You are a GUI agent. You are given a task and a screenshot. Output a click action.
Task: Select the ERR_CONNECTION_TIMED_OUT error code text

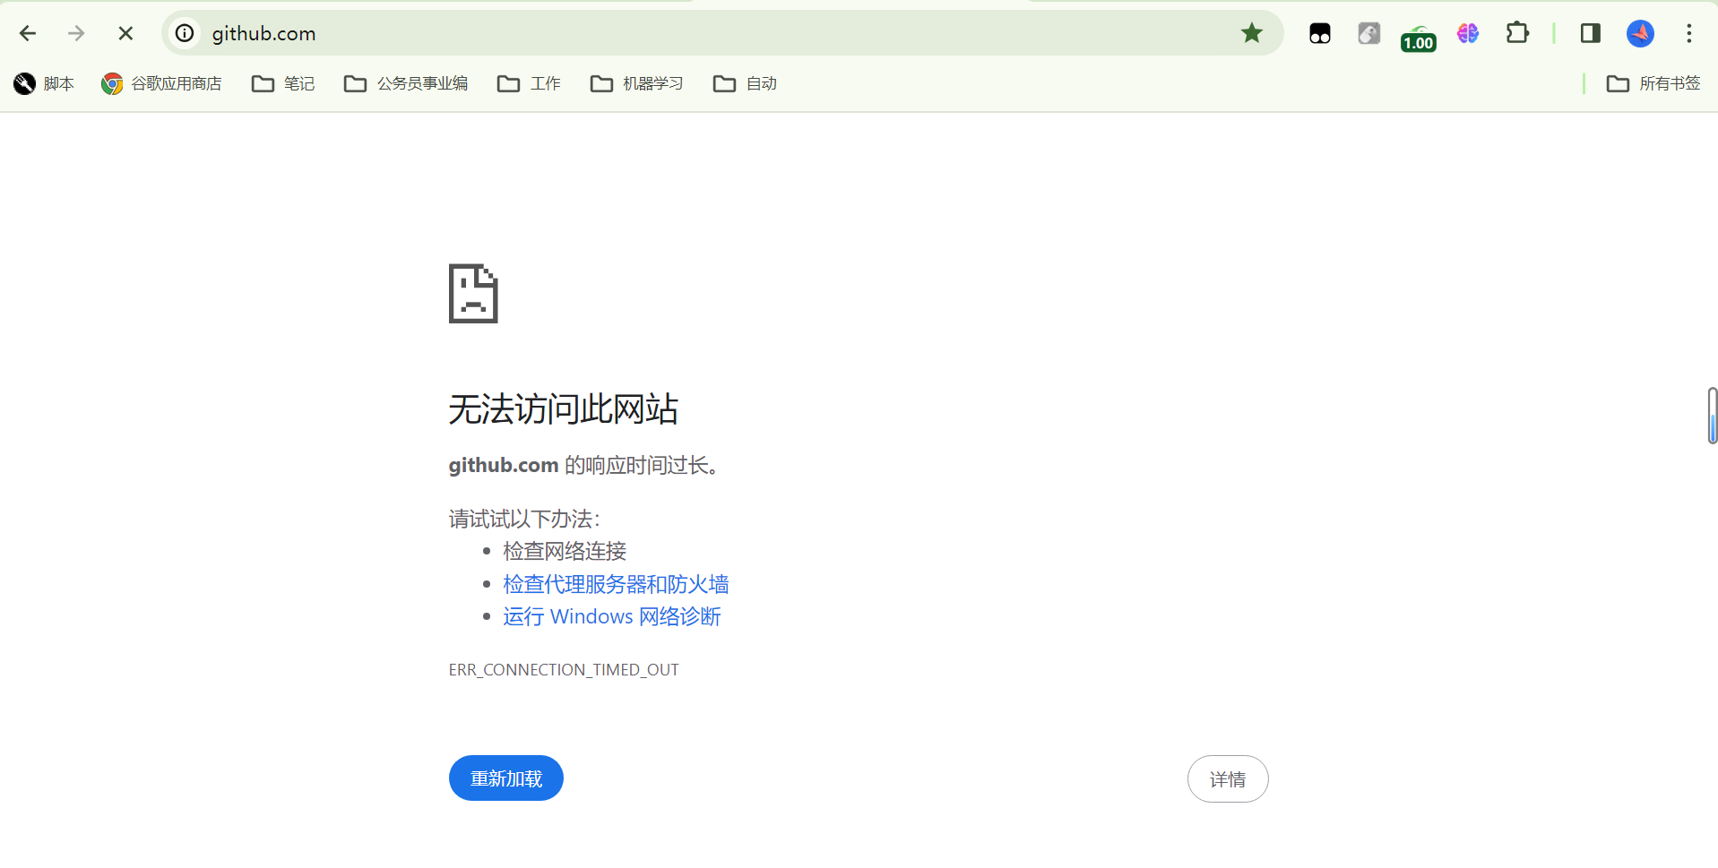[564, 670]
